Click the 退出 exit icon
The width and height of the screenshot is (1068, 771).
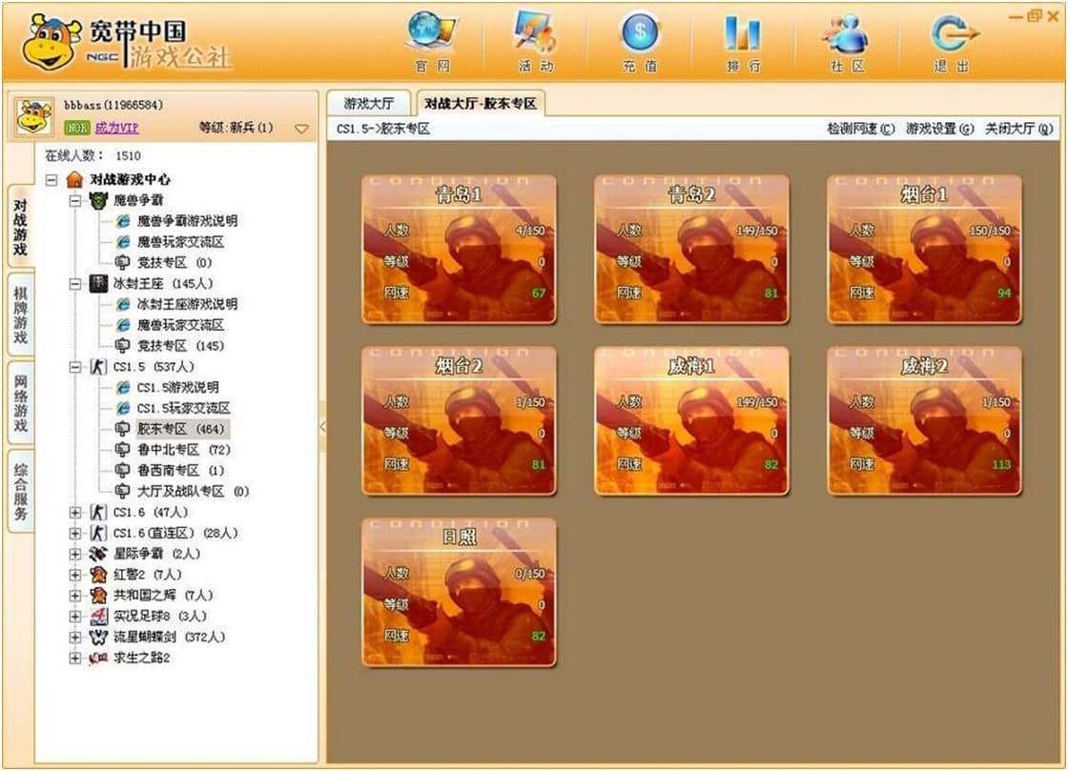click(x=953, y=34)
